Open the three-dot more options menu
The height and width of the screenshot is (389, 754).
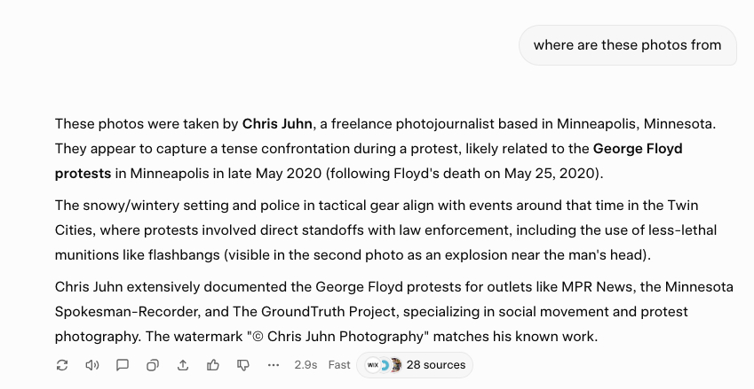click(274, 365)
